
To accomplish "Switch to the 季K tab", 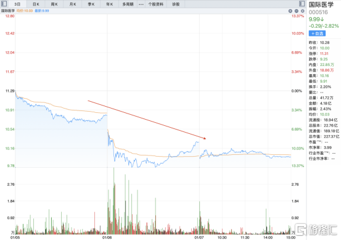I will (x=91, y=4).
